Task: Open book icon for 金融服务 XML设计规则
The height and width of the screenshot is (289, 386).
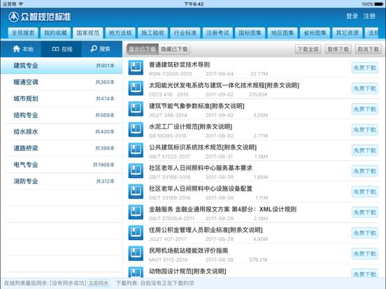Action: coord(136,212)
